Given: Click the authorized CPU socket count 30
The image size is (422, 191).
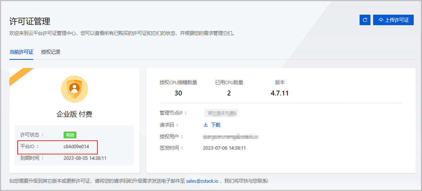Looking at the screenshot, I should pos(178,93).
